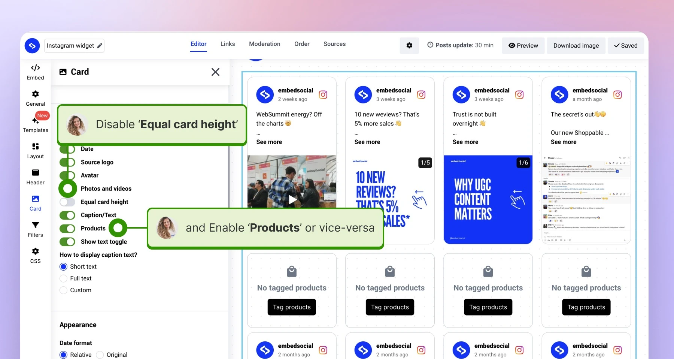674x359 pixels.
Task: Toggle the Source logo switch
Action: pyautogui.click(x=67, y=162)
